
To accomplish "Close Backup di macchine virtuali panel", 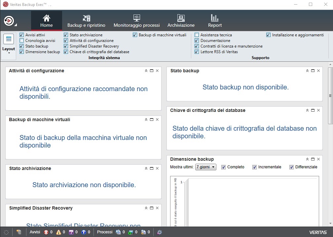I will click(x=157, y=119).
